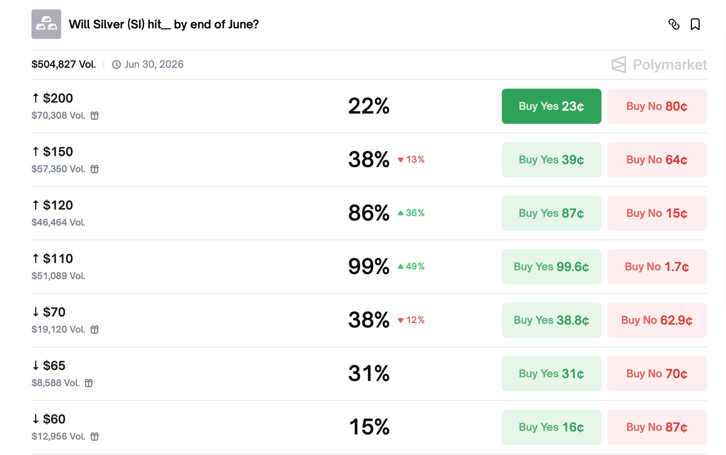The width and height of the screenshot is (726, 455).
Task: Click the silver bars market thumbnail icon
Action: tap(46, 24)
